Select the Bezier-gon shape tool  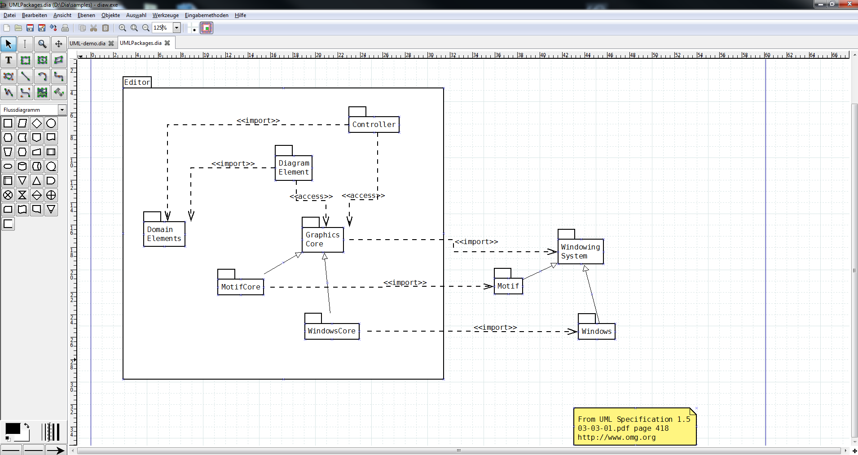pyautogui.click(x=9, y=76)
